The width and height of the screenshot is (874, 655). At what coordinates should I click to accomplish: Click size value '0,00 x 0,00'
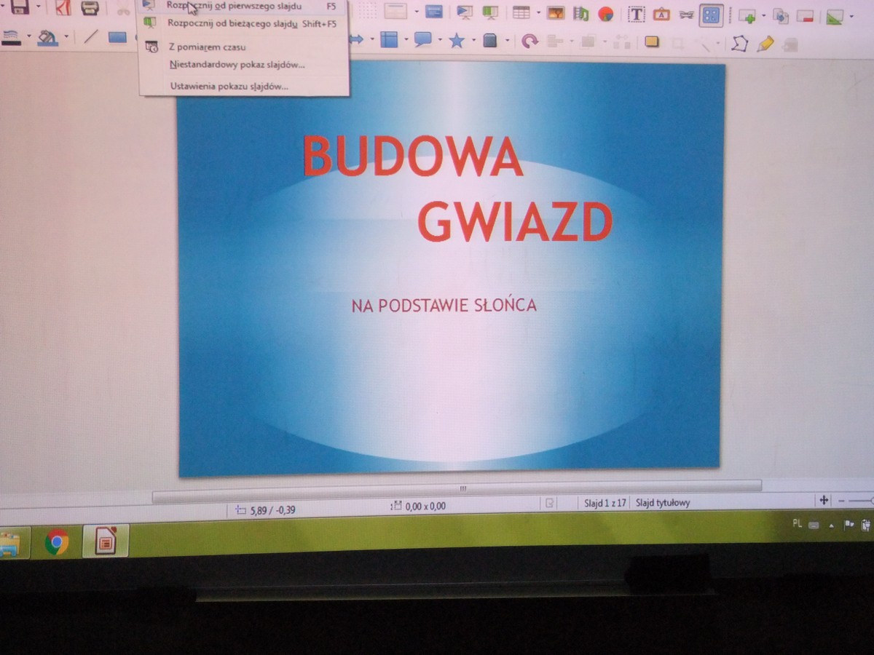pos(426,506)
